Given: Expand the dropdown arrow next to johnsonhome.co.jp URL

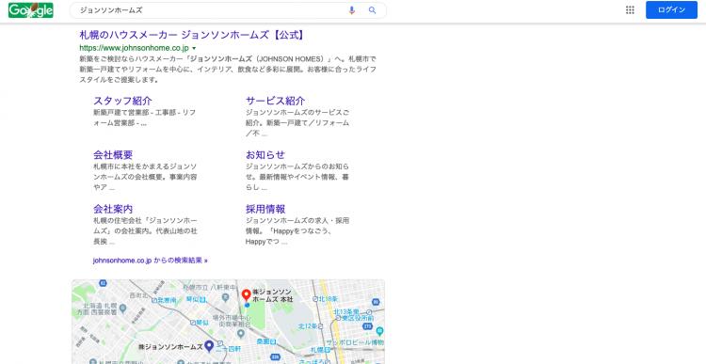Looking at the screenshot, I should pos(194,48).
